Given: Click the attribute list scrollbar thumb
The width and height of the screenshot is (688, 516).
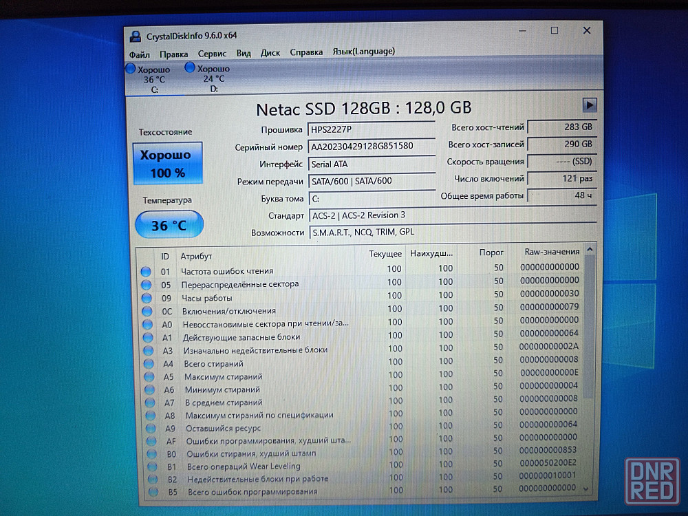Looking at the screenshot, I should click(590, 327).
